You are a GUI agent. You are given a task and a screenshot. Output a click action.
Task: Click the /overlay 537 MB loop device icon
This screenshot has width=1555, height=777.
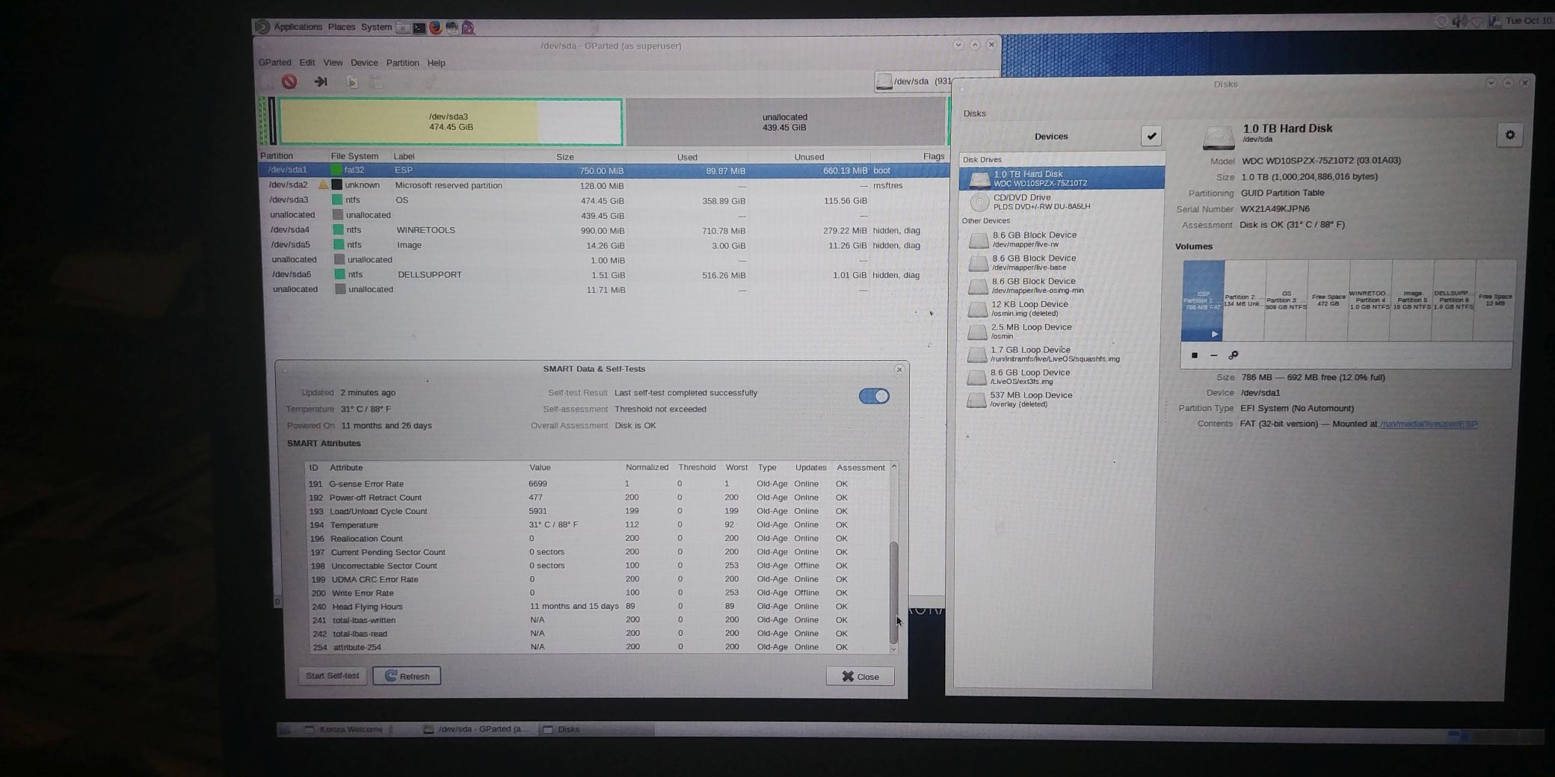976,400
